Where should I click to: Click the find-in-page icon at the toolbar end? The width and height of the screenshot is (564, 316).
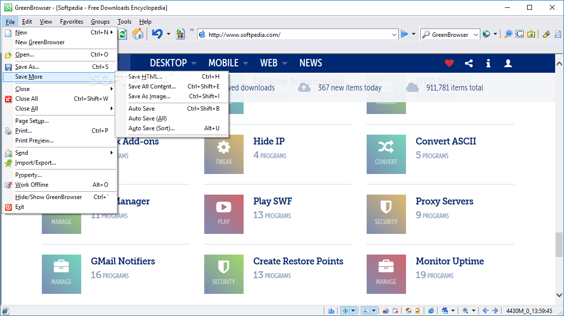coord(558,34)
